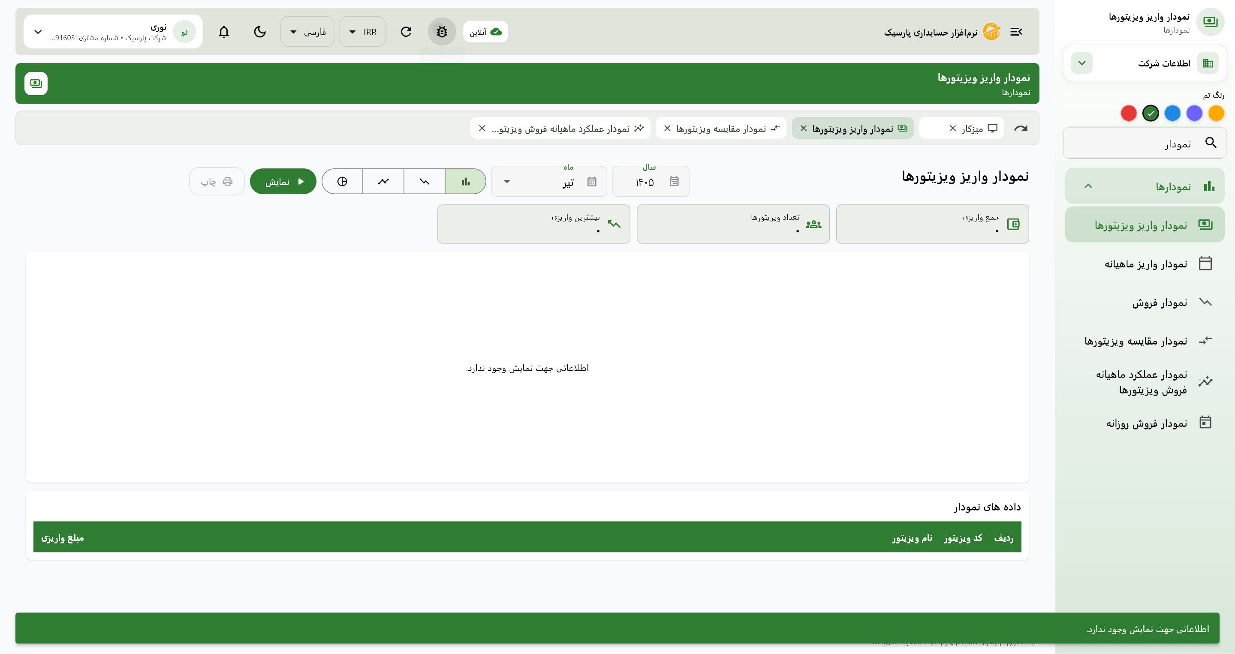Expand the اطلاعات شرکت panel

(x=1082, y=63)
